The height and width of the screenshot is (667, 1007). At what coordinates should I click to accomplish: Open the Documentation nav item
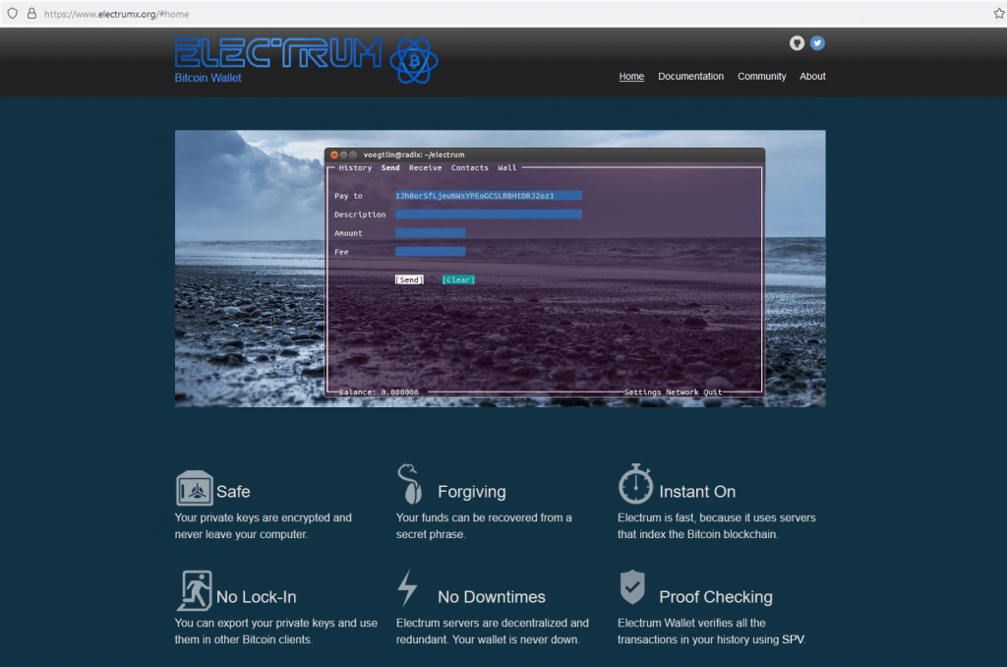690,77
